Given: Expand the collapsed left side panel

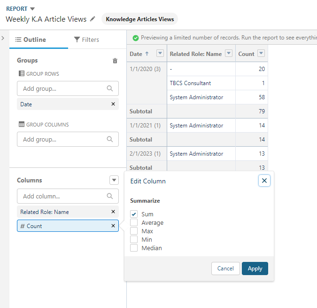Looking at the screenshot, I should coord(3,38).
